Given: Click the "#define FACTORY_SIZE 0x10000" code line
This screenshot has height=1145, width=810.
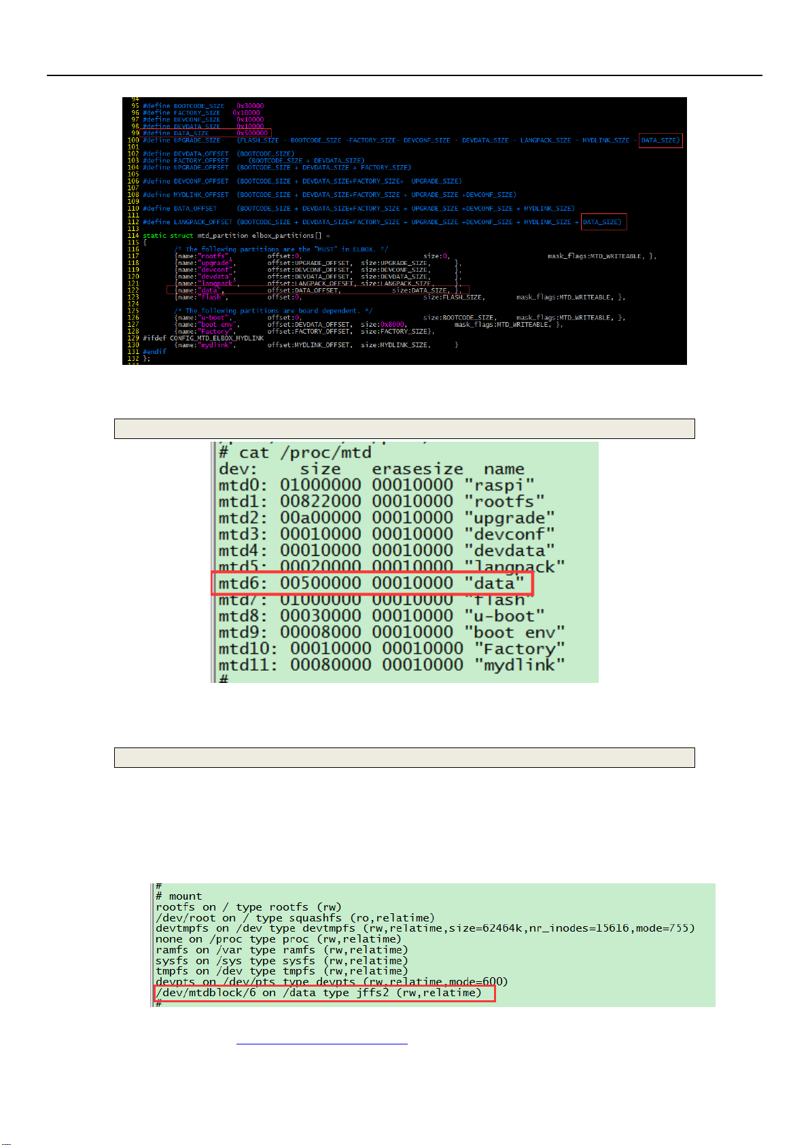Looking at the screenshot, I should point(201,113).
